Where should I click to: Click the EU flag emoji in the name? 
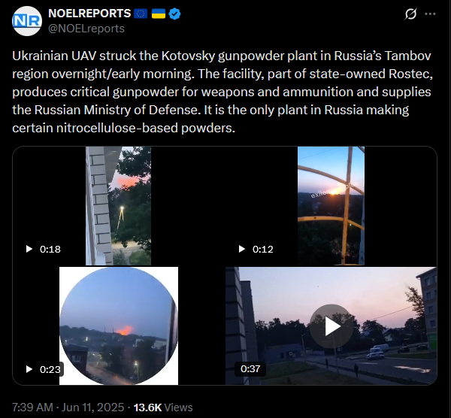click(x=141, y=14)
